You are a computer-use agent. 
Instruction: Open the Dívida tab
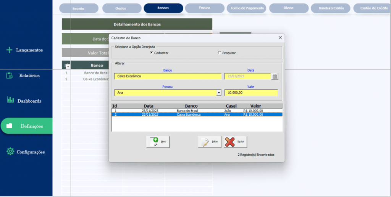pos(289,8)
